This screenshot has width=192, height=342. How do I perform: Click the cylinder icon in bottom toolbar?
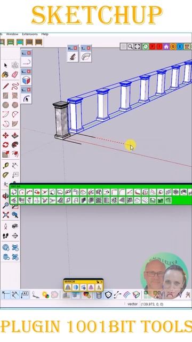[x=99, y=295]
